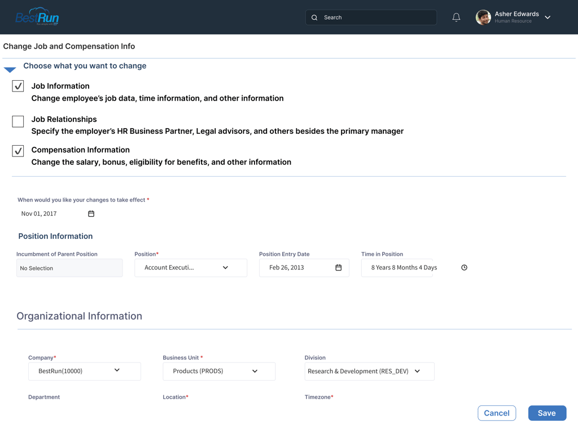This screenshot has height=428, width=578.
Task: Open notifications via the bell icon
Action: (x=456, y=17)
